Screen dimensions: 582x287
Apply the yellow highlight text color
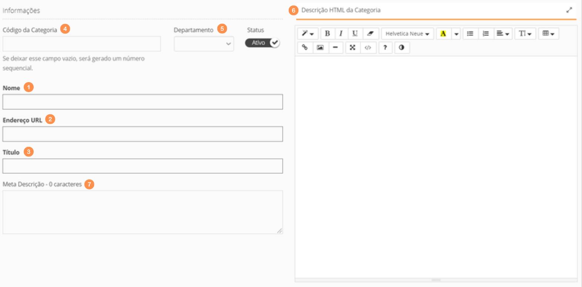click(443, 34)
